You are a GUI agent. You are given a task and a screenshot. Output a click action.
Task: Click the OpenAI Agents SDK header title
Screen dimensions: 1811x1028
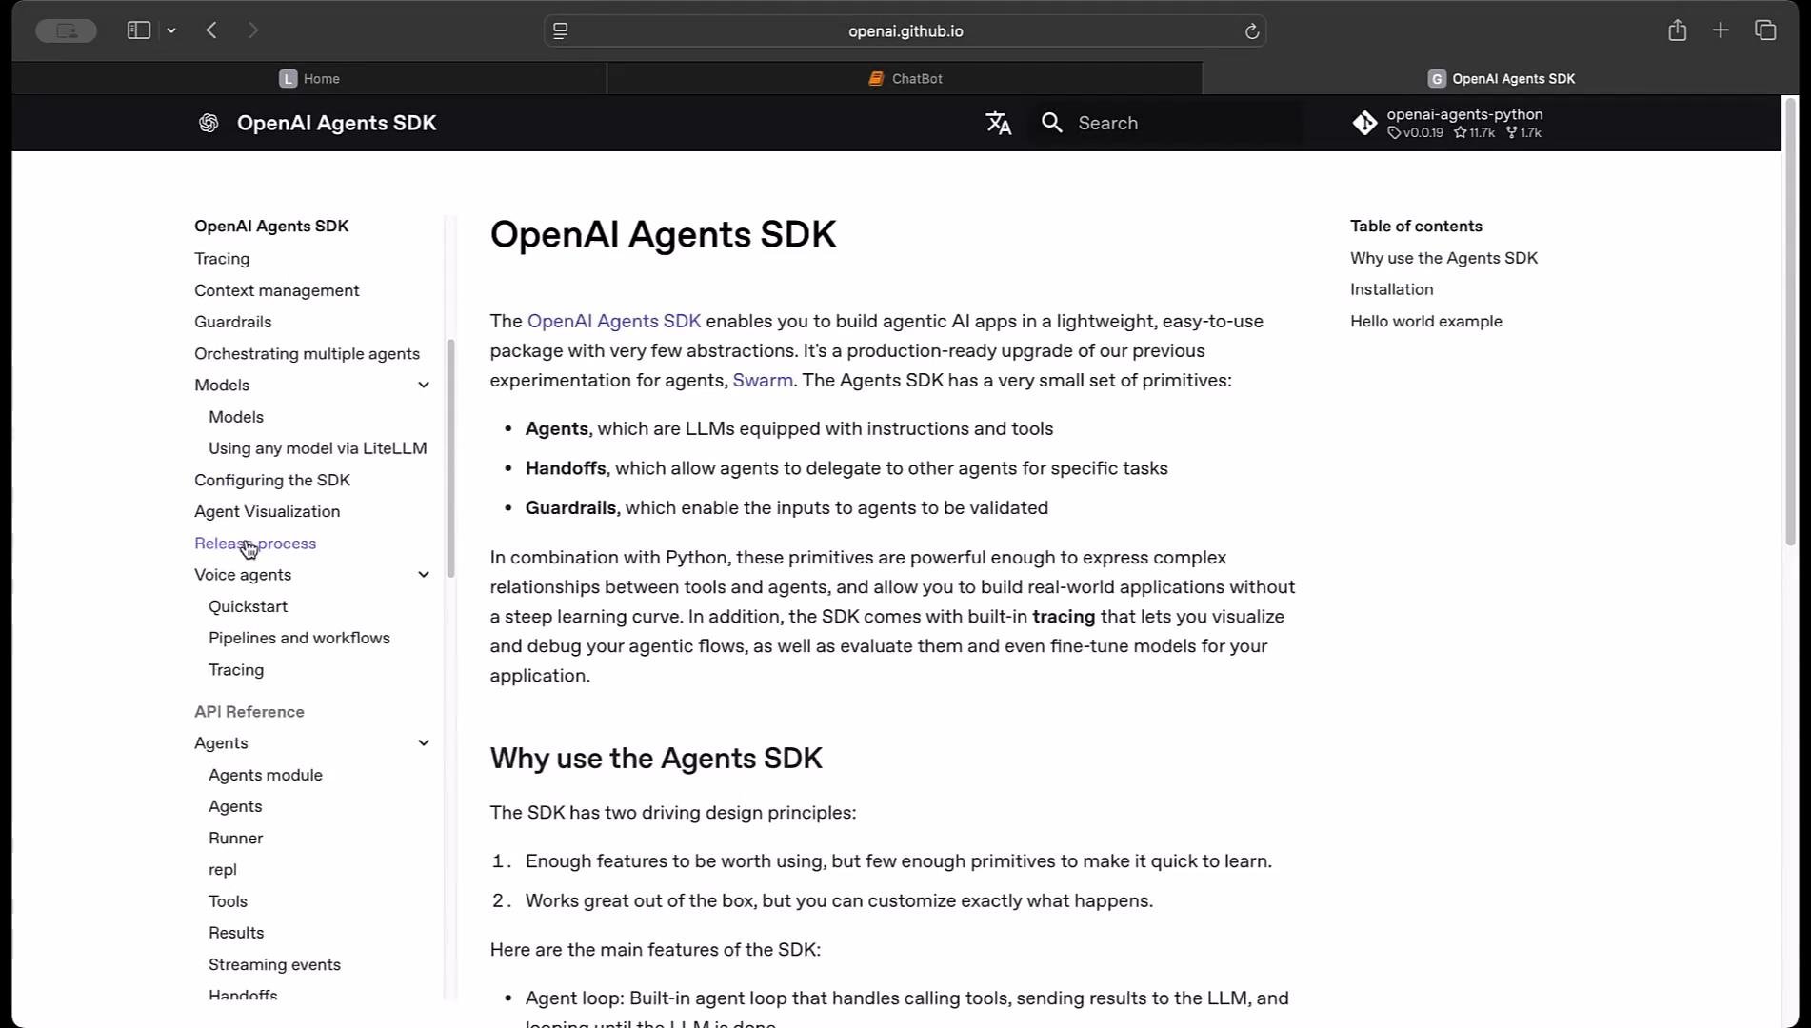click(336, 123)
